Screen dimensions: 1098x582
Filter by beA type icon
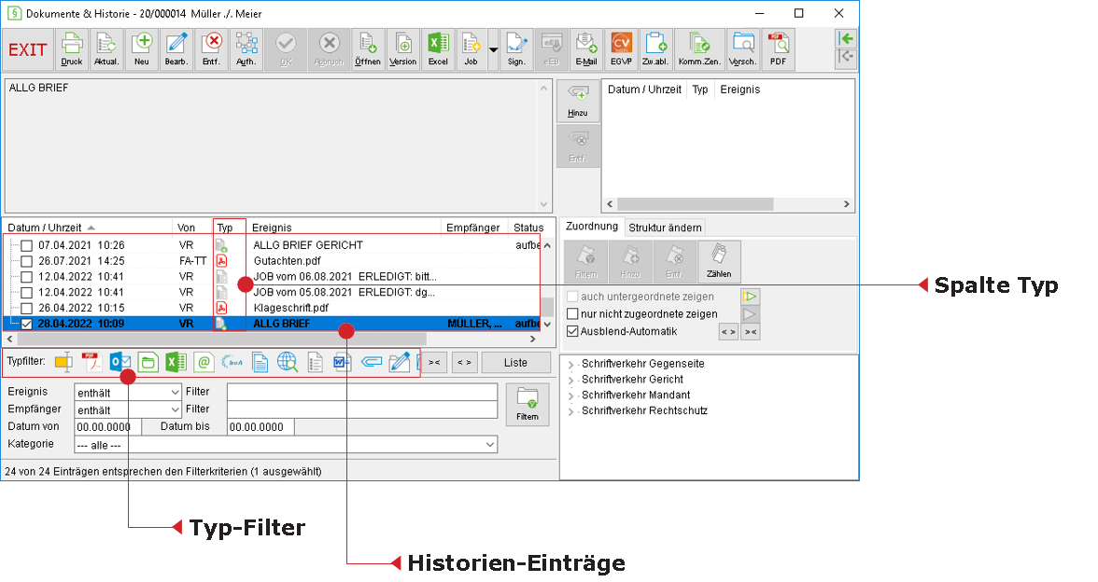[232, 362]
